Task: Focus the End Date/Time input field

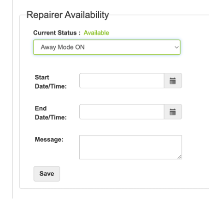Action: click(122, 112)
